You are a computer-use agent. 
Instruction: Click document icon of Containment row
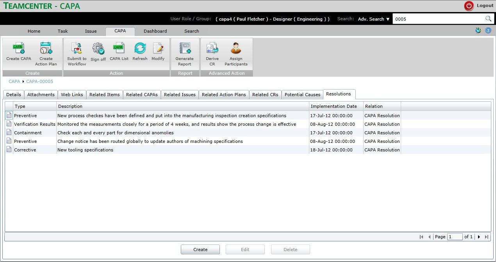[9, 132]
